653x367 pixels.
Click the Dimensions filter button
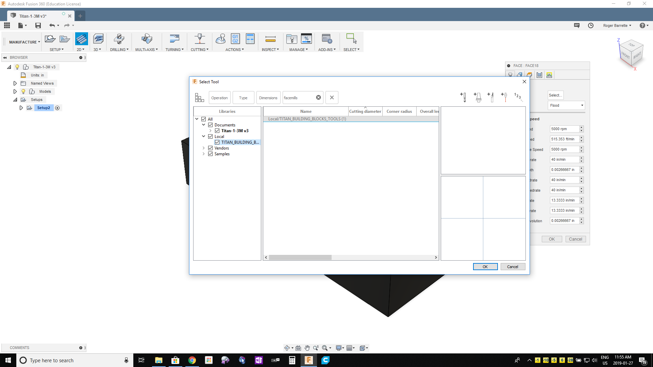[x=268, y=98]
